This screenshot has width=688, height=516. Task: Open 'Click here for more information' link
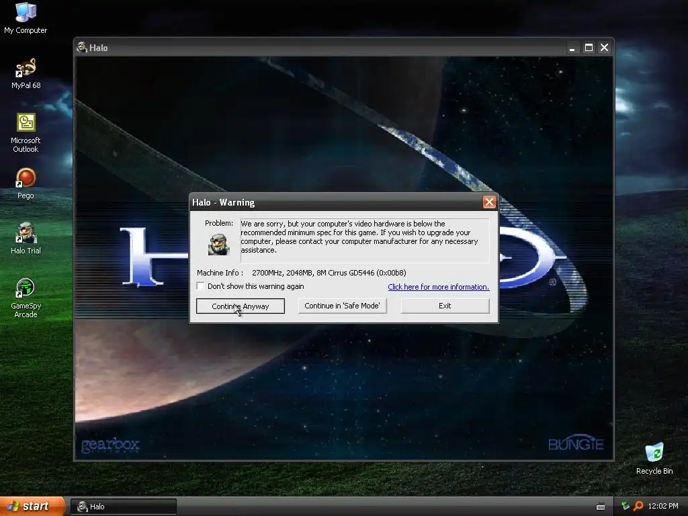[x=438, y=286]
